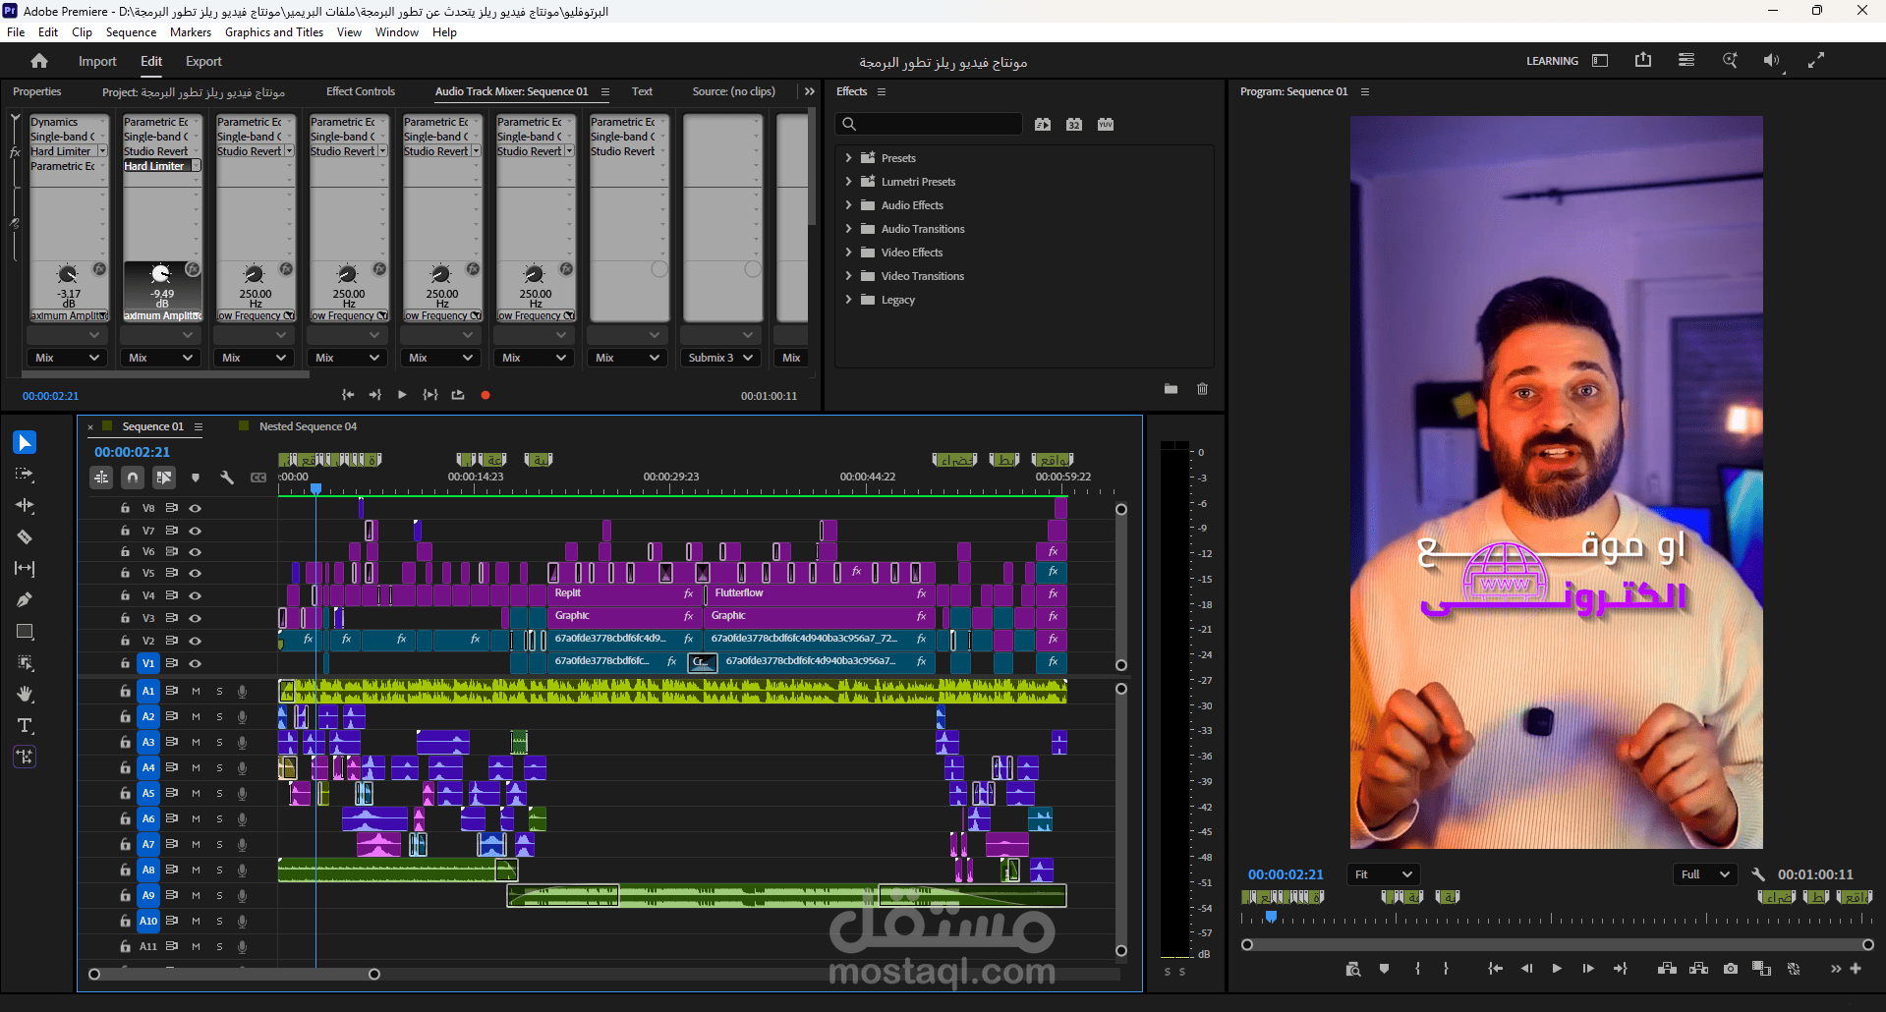Click the Effects panel search field
1886x1012 pixels.
(929, 124)
